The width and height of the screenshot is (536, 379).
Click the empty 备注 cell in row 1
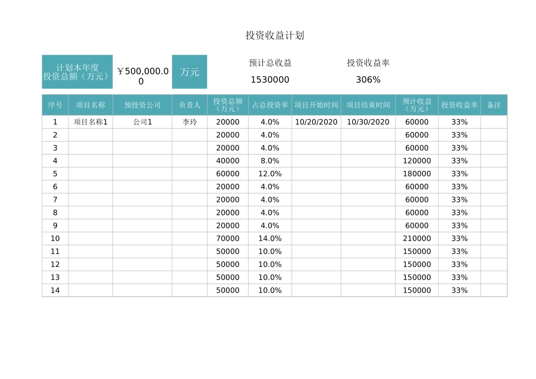click(494, 122)
